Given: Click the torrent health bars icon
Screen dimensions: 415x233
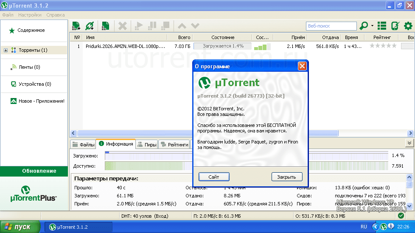Looking at the screenshot, I should click(x=262, y=47).
